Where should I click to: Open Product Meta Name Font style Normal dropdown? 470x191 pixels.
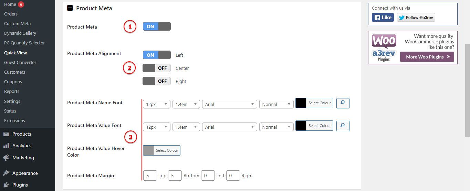(276, 104)
